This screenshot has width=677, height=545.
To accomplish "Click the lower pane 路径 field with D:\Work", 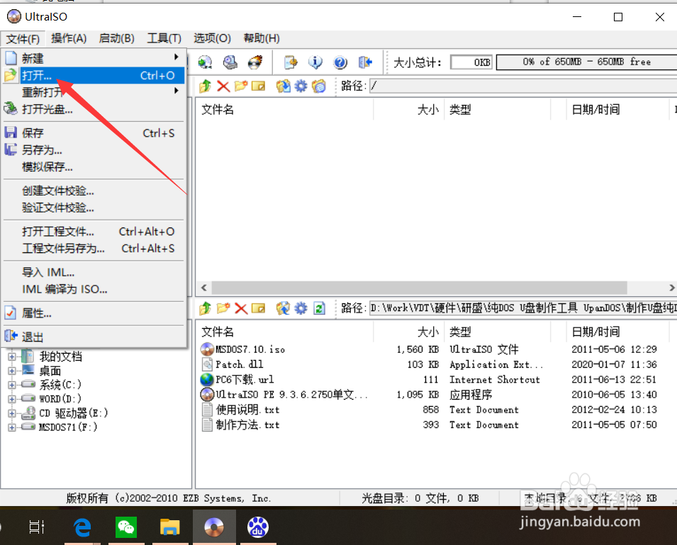I will tap(523, 308).
